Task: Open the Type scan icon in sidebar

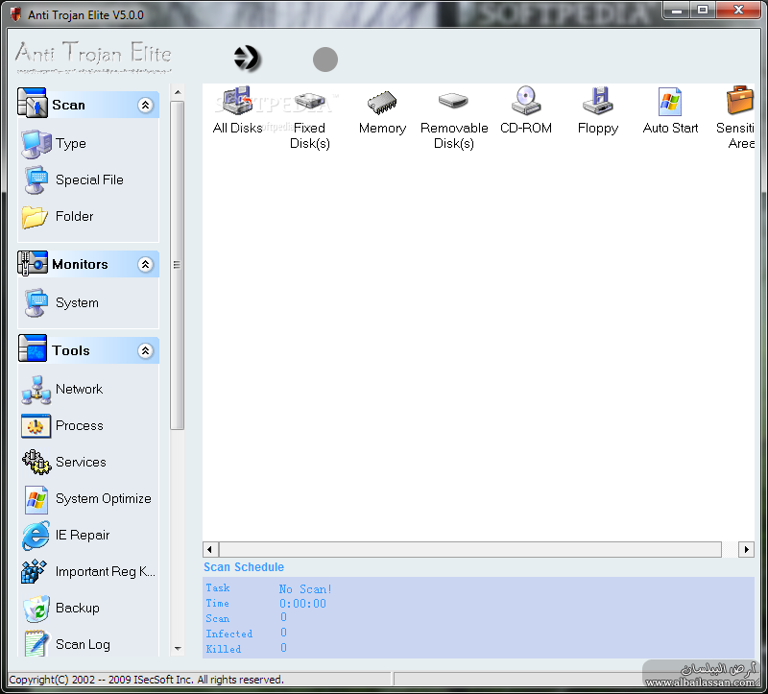Action: (x=36, y=144)
